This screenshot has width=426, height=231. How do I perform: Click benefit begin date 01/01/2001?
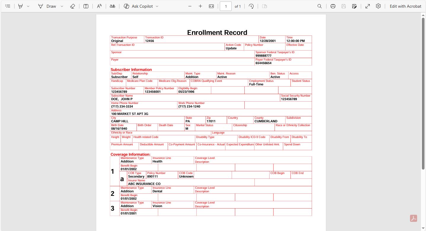[x=129, y=214]
